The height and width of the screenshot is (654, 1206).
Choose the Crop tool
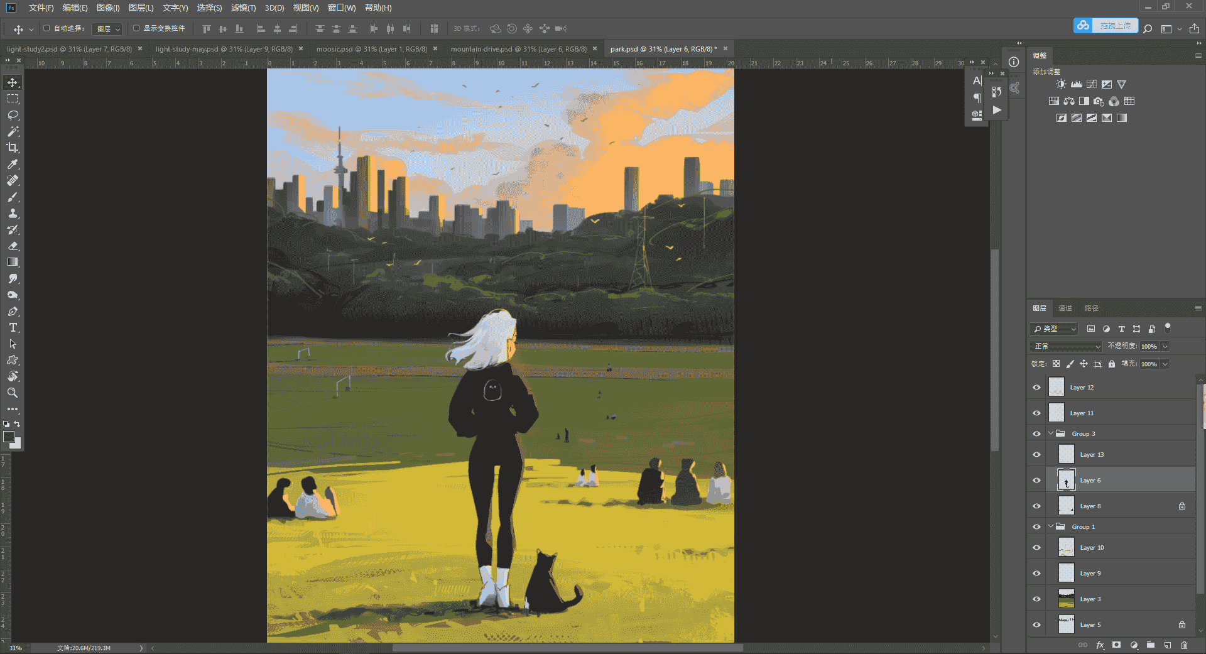(x=13, y=148)
